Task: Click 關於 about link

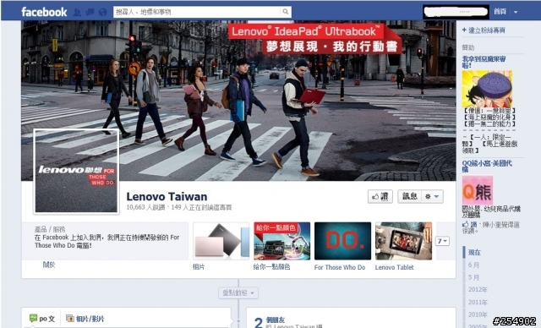Action: tap(49, 265)
